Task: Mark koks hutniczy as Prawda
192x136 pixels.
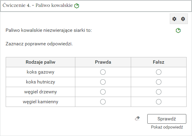Action: pos(103,82)
